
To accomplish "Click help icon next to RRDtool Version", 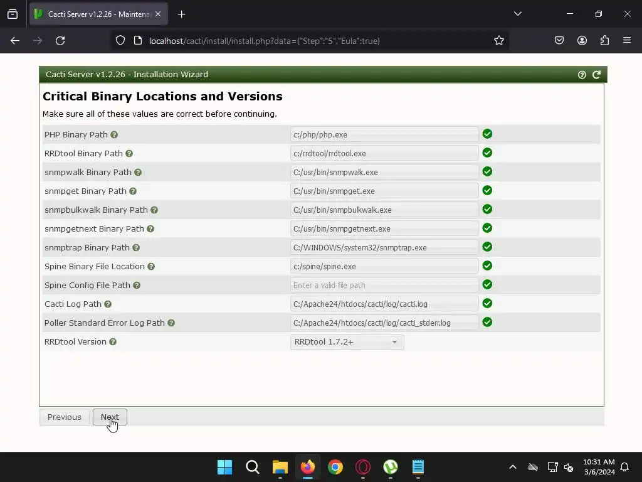I will (x=113, y=342).
